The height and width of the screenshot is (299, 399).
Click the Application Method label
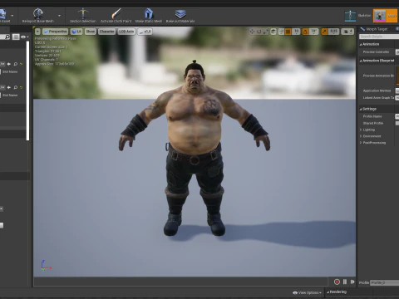[x=377, y=91]
